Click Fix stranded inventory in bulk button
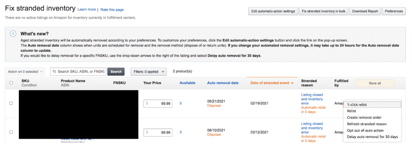Viewport: 412px width, 151px height. [324, 11]
